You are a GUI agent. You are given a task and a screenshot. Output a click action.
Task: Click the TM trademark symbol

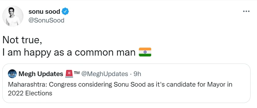[77, 73]
